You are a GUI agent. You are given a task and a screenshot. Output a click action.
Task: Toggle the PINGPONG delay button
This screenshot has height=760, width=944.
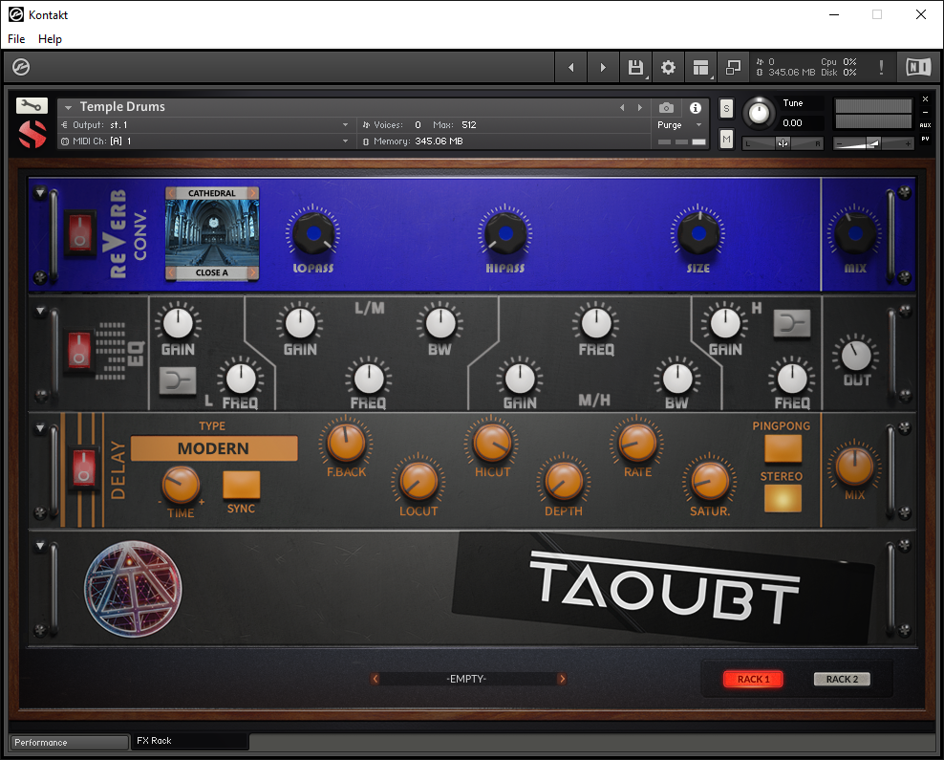tap(783, 448)
